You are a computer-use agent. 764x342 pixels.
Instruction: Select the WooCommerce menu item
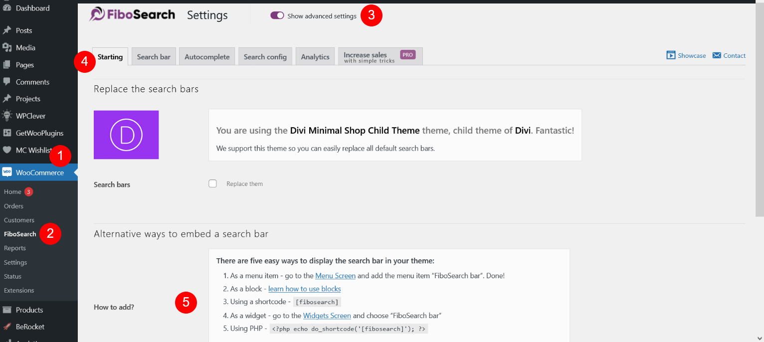point(39,172)
